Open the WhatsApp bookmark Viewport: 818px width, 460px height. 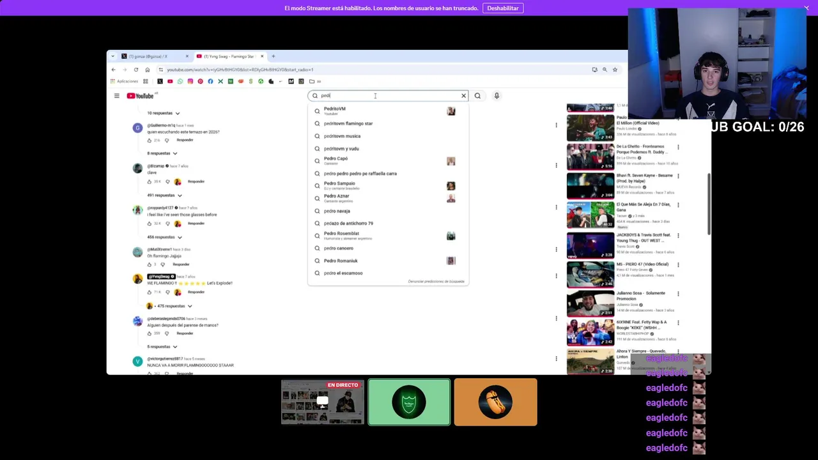click(x=180, y=81)
